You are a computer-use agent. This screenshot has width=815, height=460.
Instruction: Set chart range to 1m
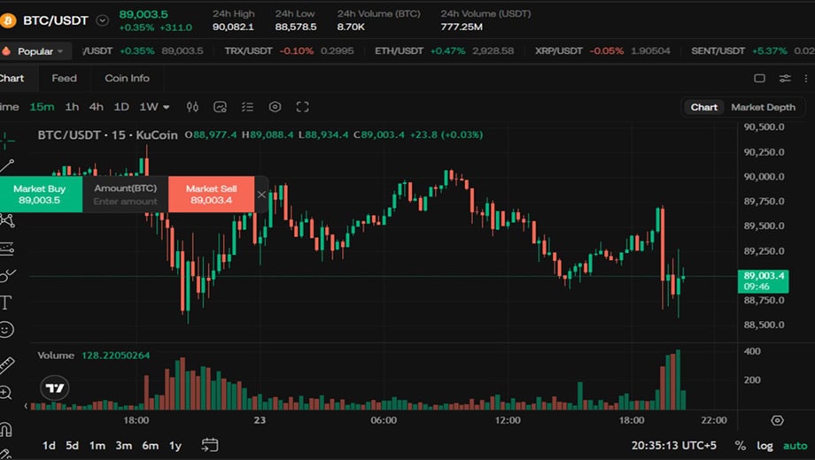pyautogui.click(x=97, y=446)
